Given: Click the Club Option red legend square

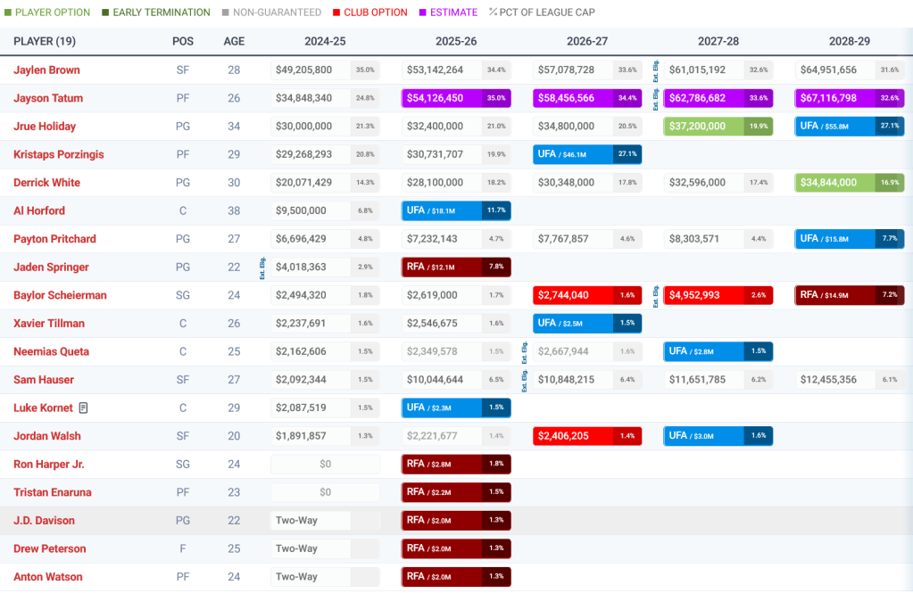Looking at the screenshot, I should (x=335, y=12).
